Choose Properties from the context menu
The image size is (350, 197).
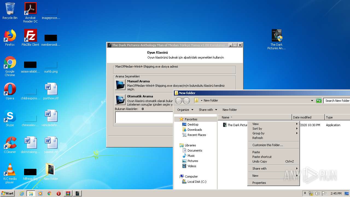pos(273,183)
